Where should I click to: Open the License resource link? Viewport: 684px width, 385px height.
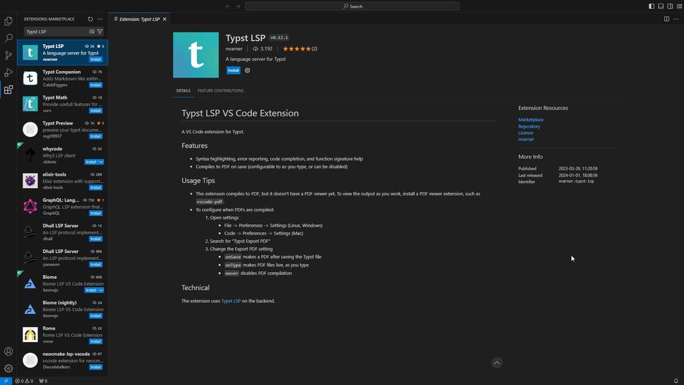525,133
